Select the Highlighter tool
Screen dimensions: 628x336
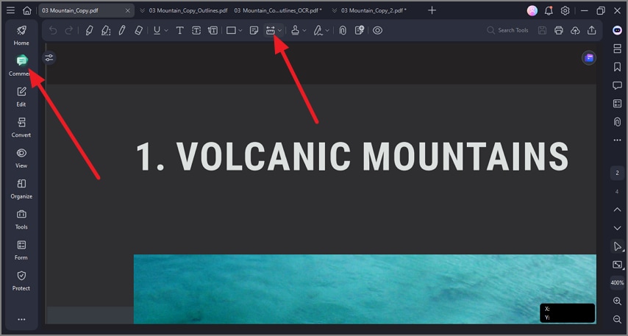click(89, 30)
